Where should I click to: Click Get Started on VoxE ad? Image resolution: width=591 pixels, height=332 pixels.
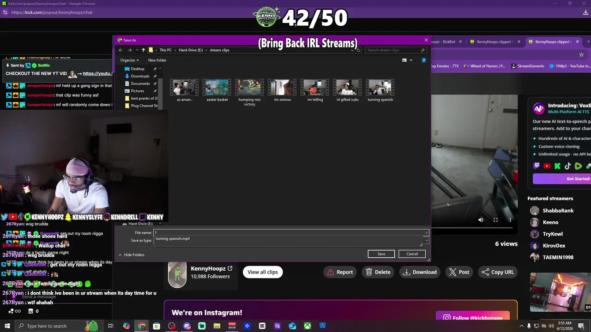point(561,178)
